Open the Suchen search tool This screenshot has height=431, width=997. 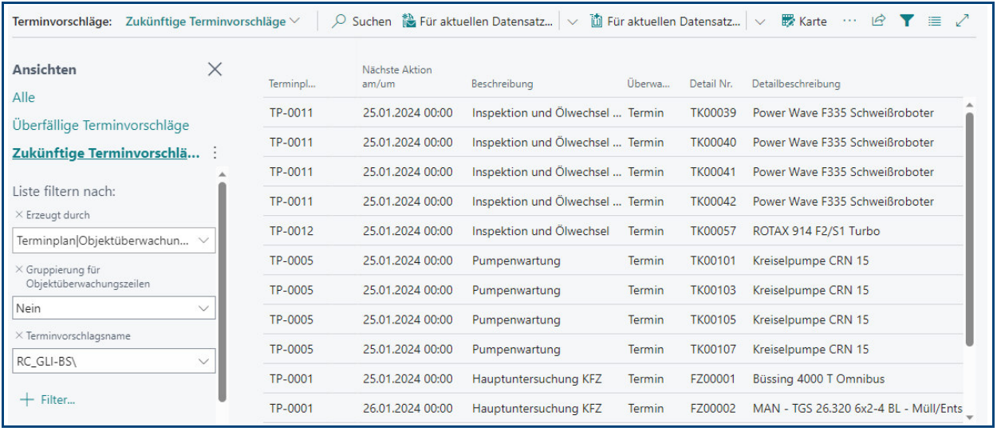tap(361, 22)
